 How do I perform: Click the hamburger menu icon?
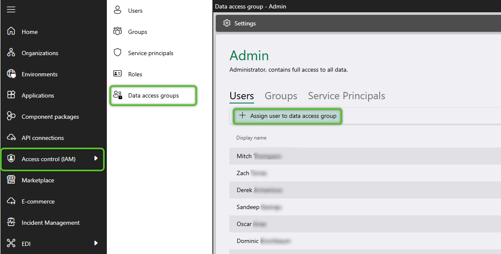tap(11, 9)
